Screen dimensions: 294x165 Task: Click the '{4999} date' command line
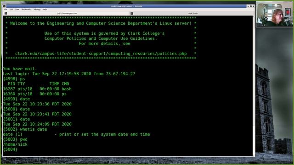click(17, 99)
